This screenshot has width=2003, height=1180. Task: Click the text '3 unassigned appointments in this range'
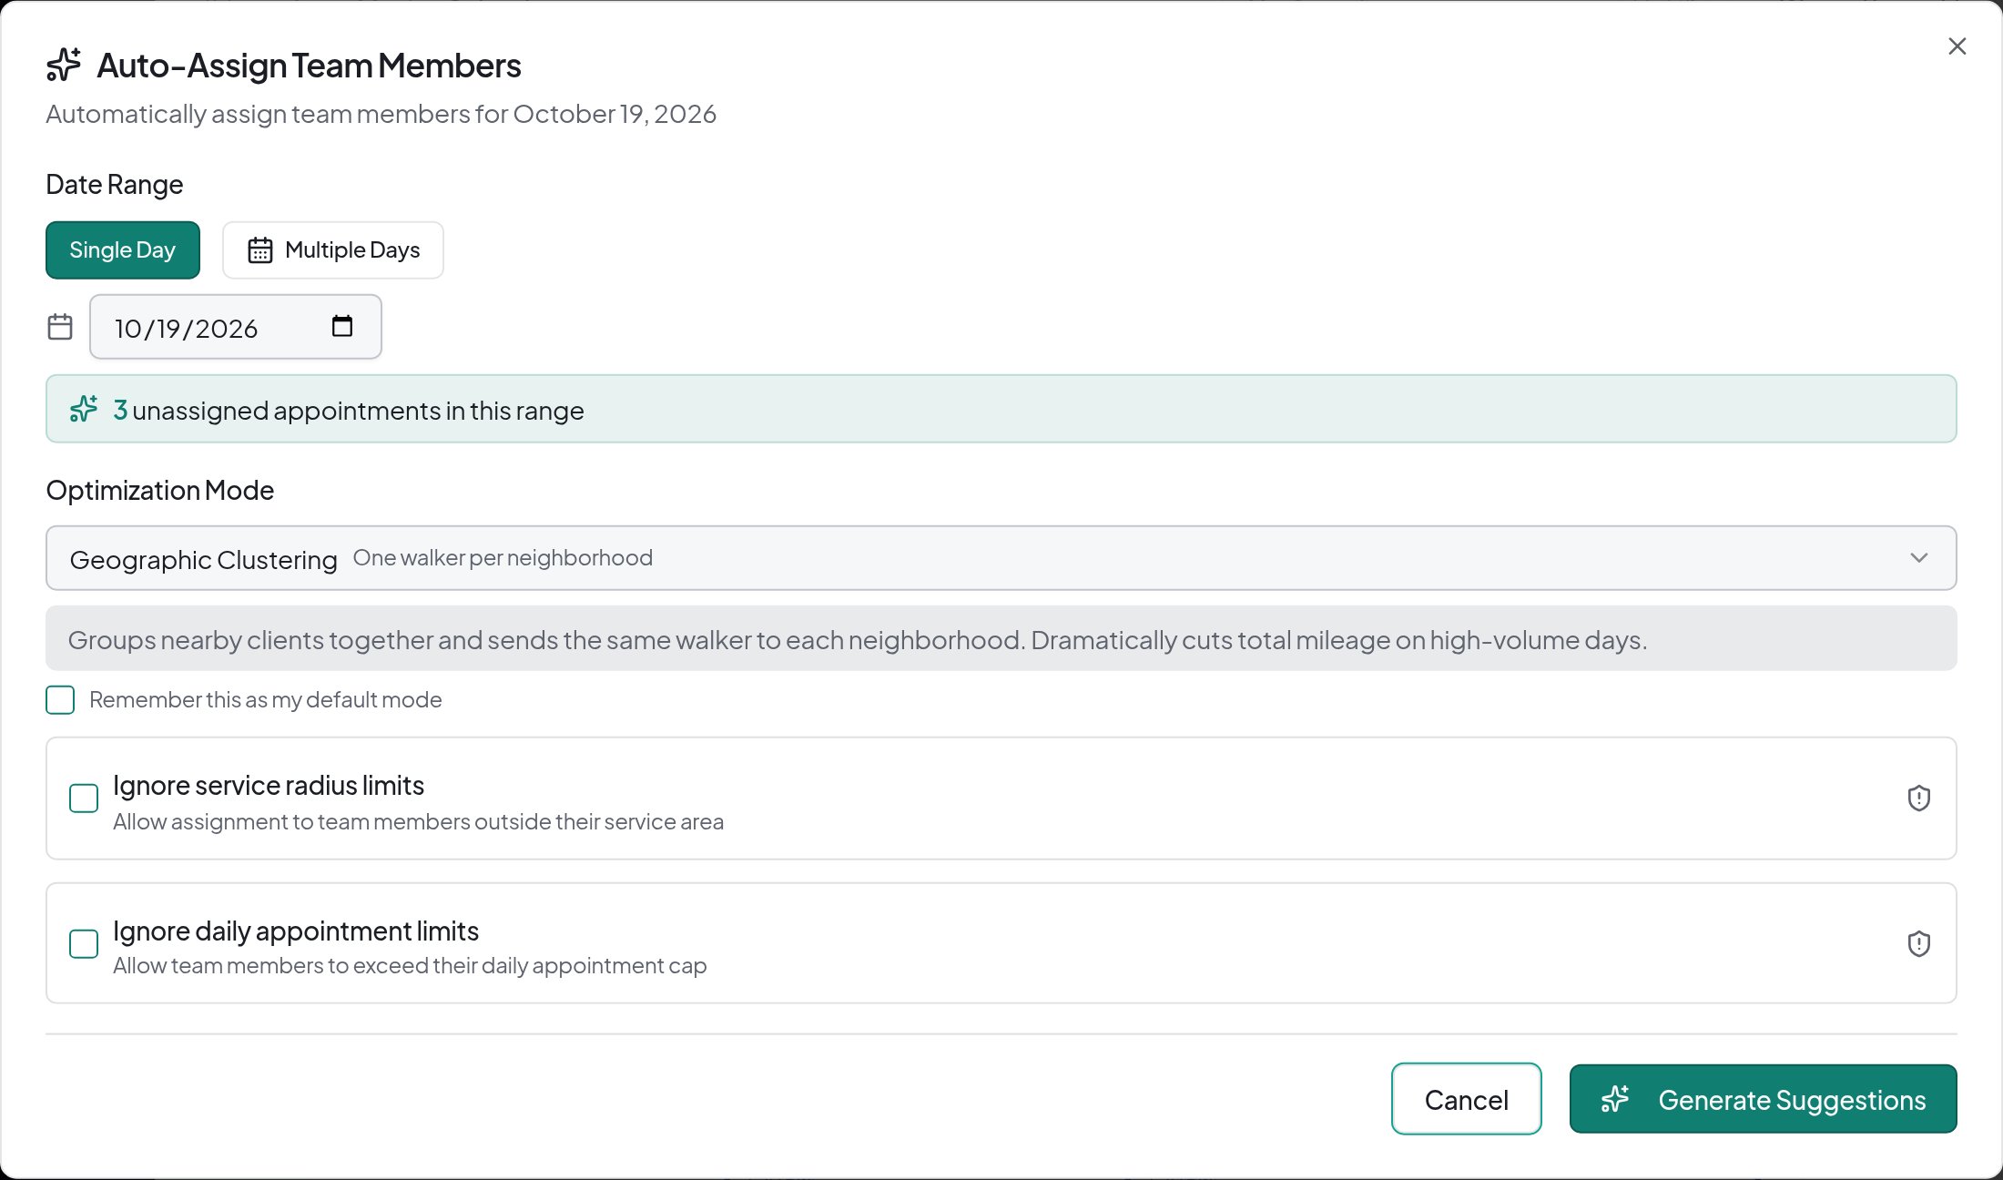click(x=349, y=411)
